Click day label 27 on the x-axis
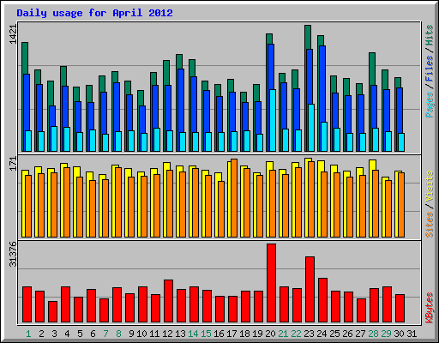This screenshot has height=343, width=439. 360,334
